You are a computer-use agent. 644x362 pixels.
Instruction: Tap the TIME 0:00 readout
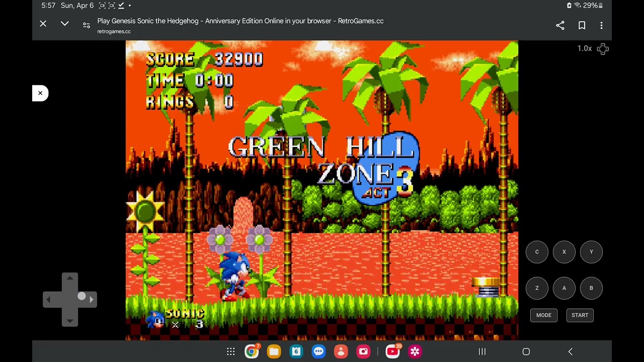[x=190, y=80]
